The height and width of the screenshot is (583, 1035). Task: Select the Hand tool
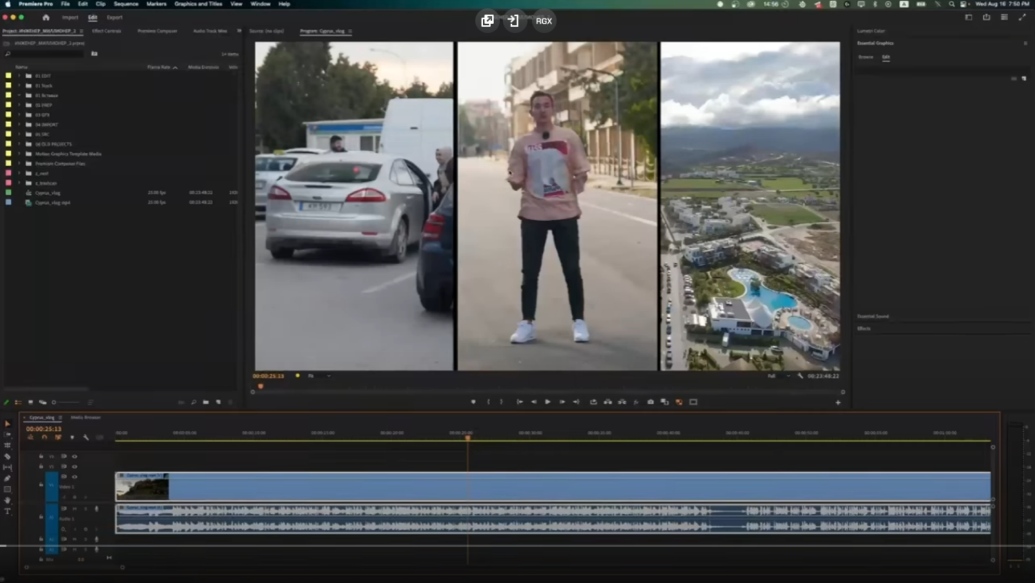tap(7, 500)
